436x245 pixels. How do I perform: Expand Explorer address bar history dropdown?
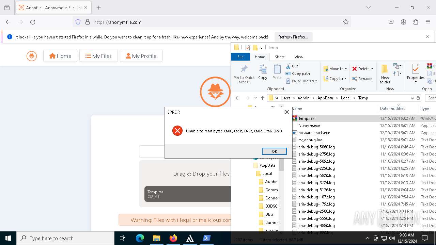pyautogui.click(x=412, y=98)
